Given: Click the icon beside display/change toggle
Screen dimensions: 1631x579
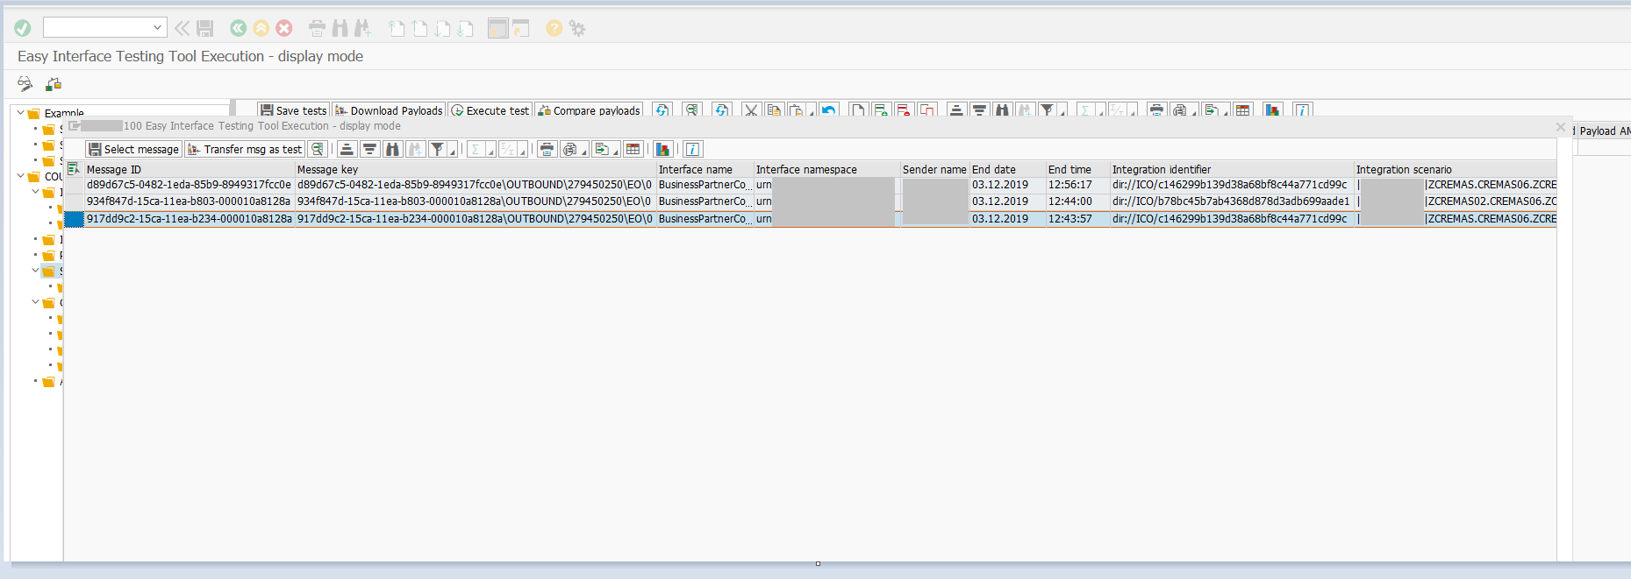Looking at the screenshot, I should 54,84.
